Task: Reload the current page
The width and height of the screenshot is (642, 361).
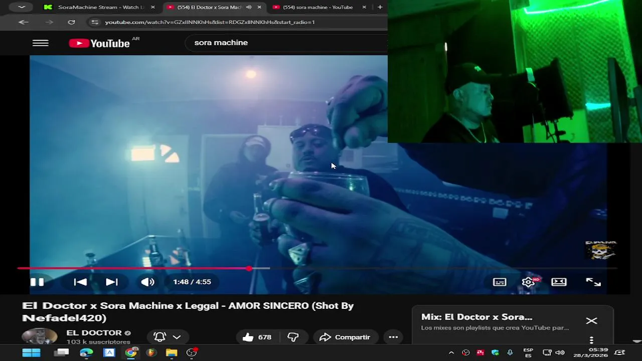Action: (x=71, y=22)
